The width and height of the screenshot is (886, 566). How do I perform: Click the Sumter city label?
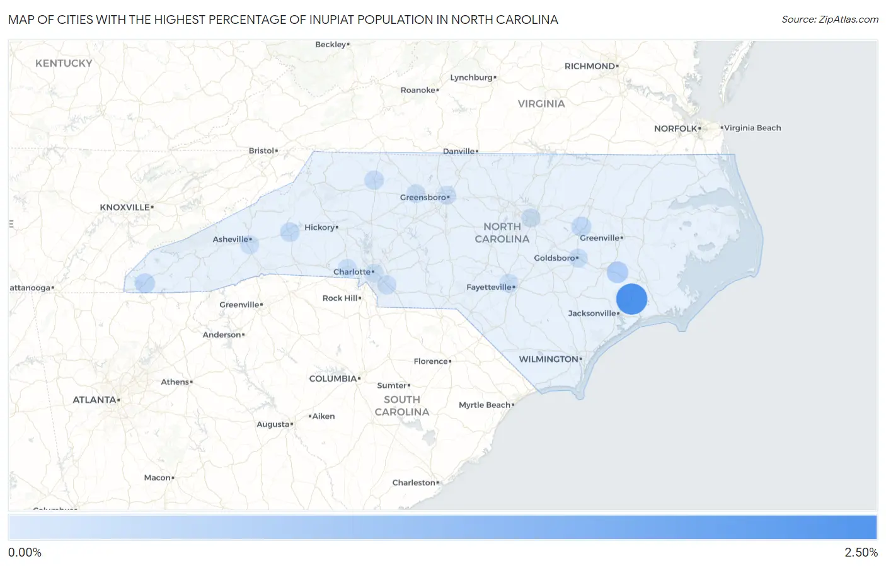pos(392,385)
